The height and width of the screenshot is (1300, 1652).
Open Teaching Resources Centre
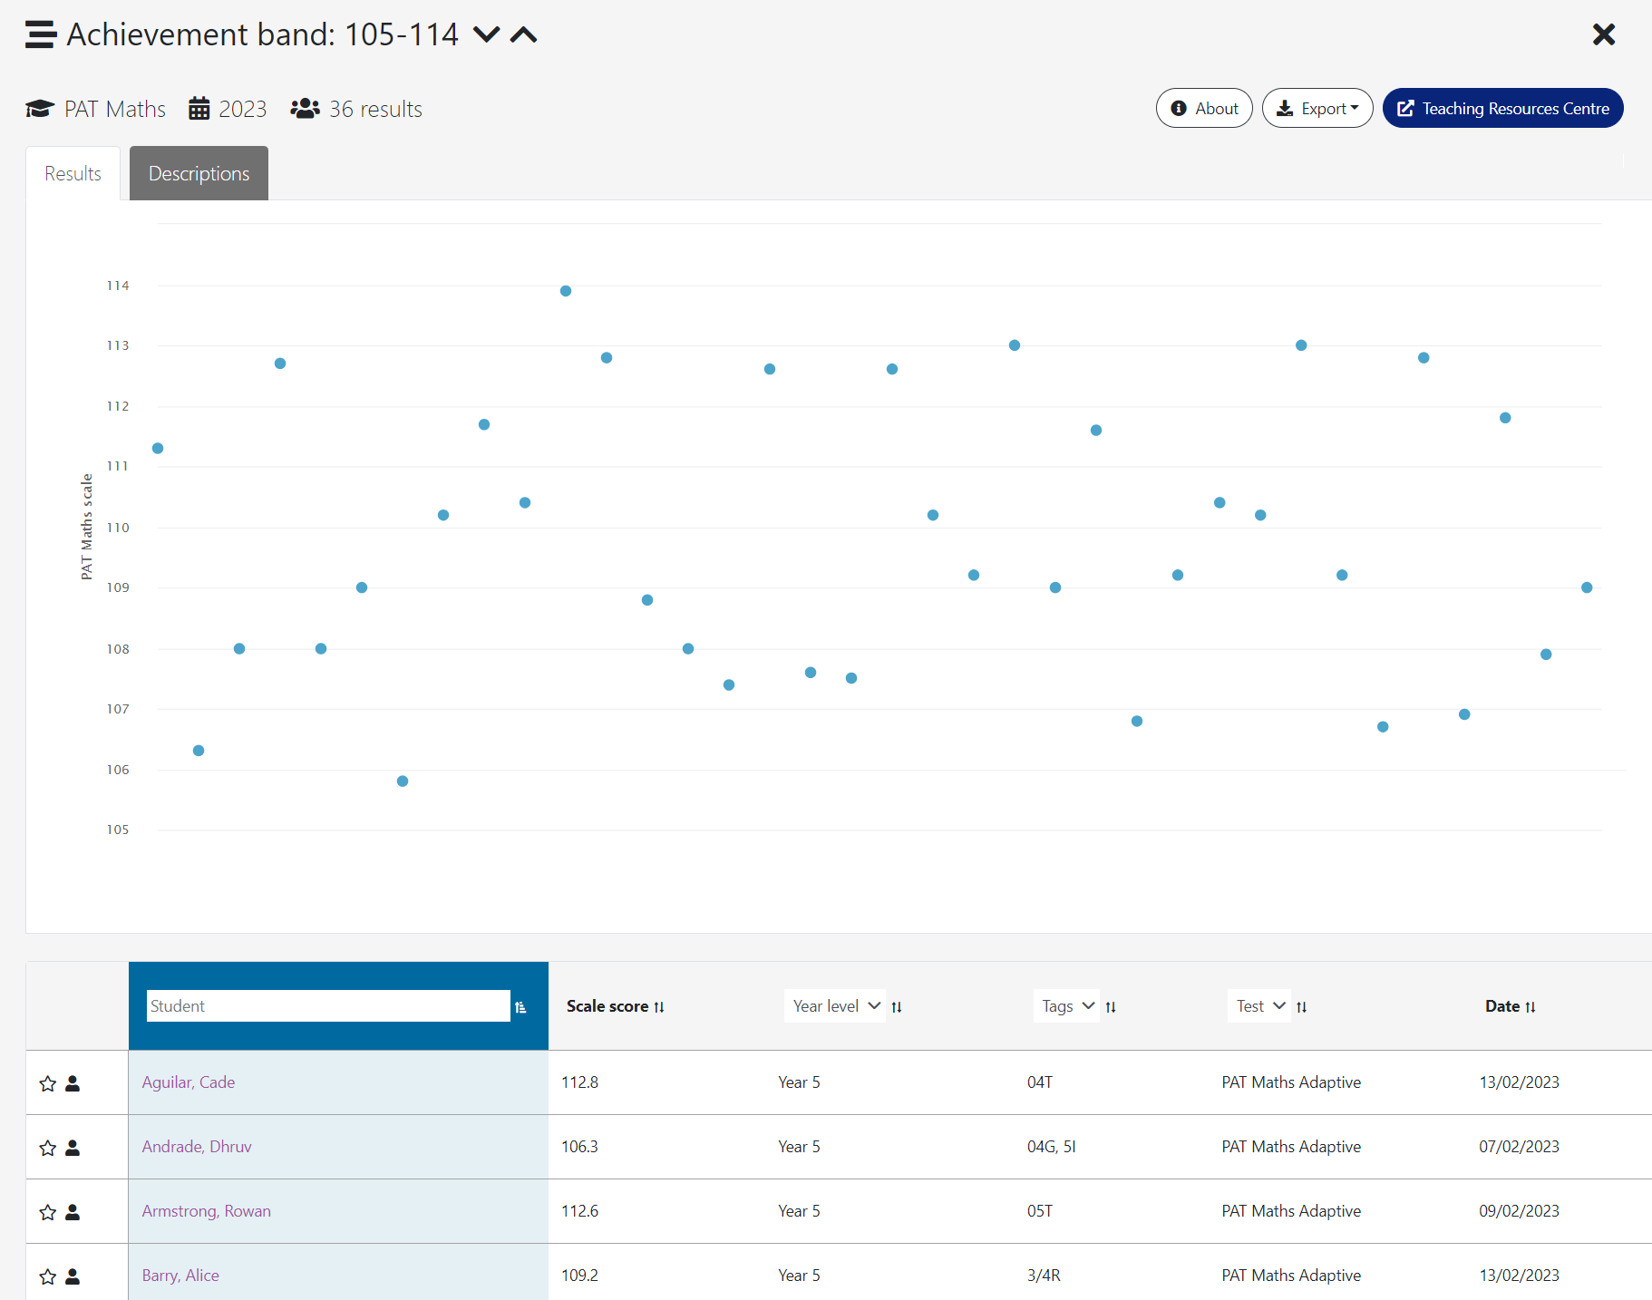(x=1502, y=109)
